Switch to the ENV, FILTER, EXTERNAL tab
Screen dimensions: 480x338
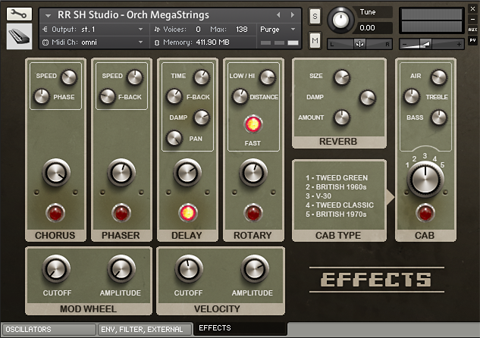pos(145,330)
